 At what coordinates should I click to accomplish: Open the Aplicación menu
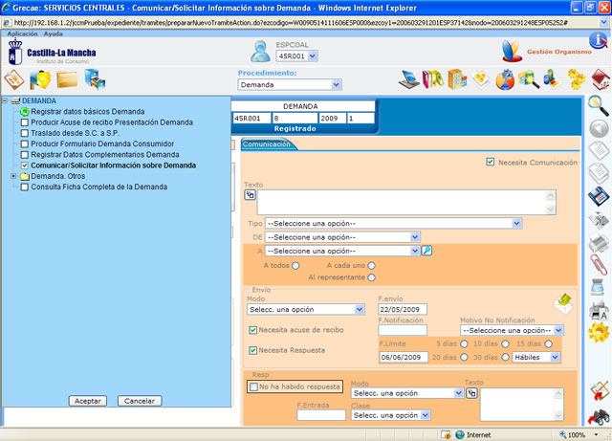pos(22,33)
